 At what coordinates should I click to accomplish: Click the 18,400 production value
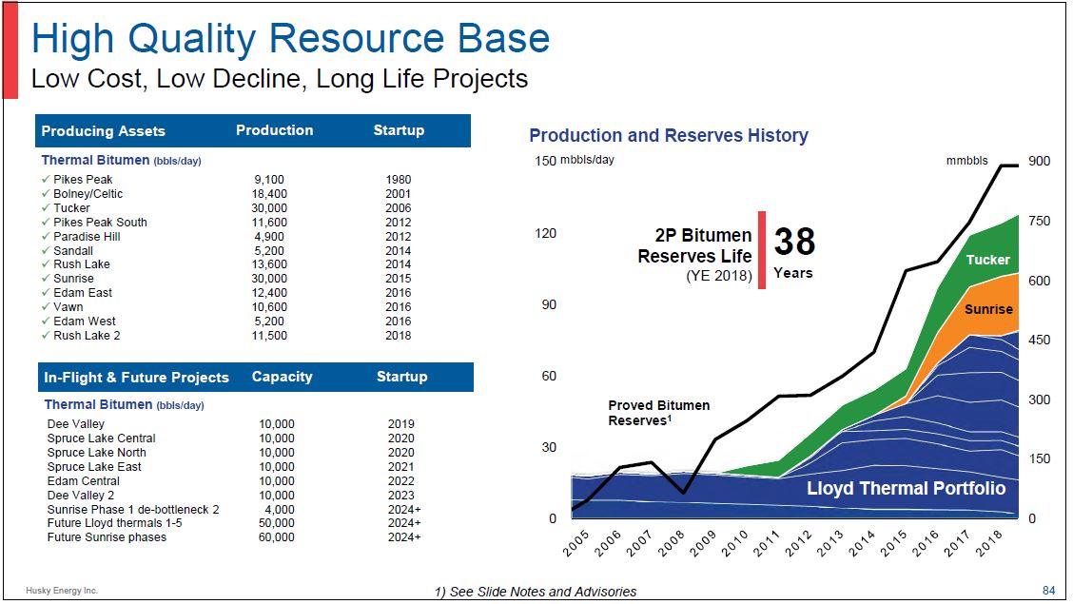(x=269, y=194)
